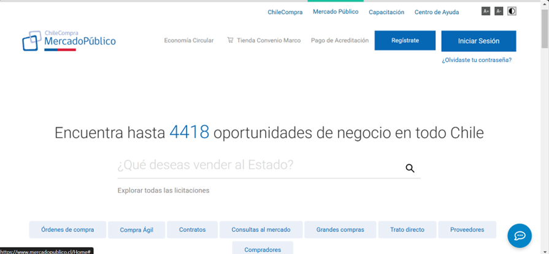Decrease font size with A- icon
549x254 pixels.
pos(499,11)
